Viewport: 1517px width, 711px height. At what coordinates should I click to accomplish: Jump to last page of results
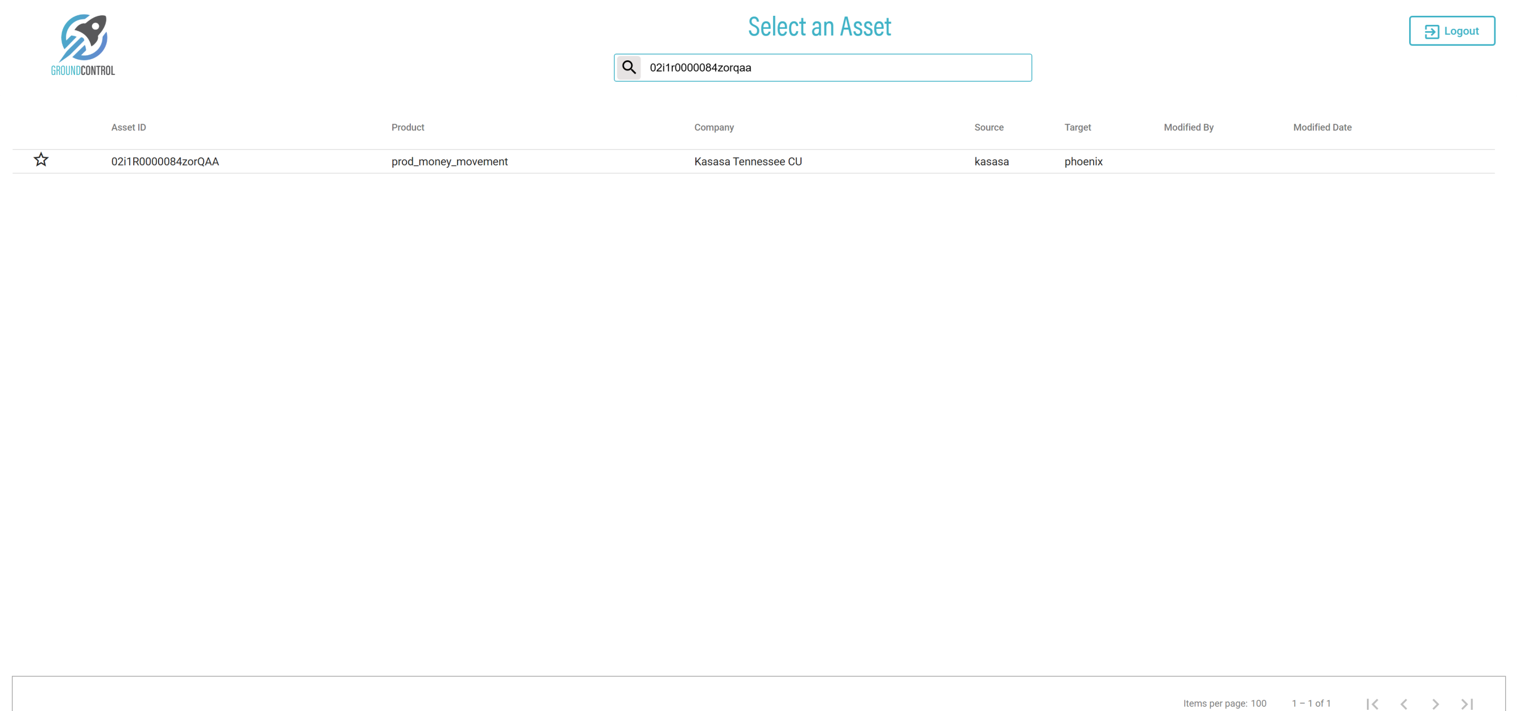pyautogui.click(x=1467, y=703)
